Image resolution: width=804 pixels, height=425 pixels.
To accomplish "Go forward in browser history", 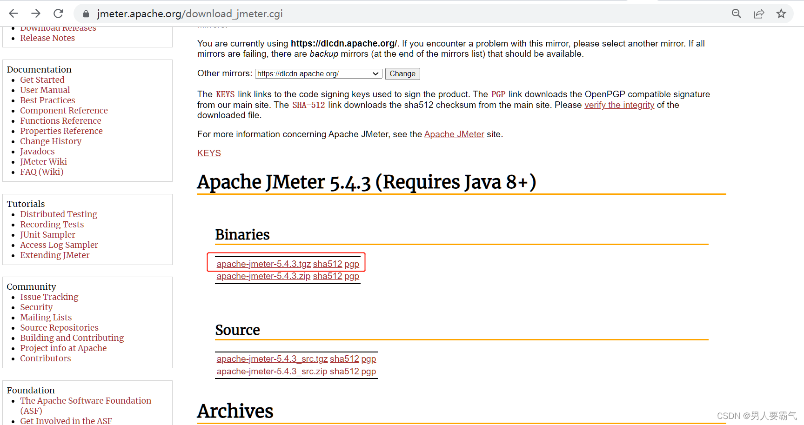I will pos(36,13).
